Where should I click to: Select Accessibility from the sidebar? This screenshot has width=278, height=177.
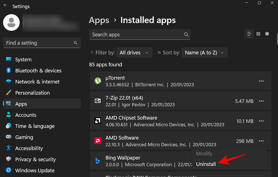(x=29, y=148)
